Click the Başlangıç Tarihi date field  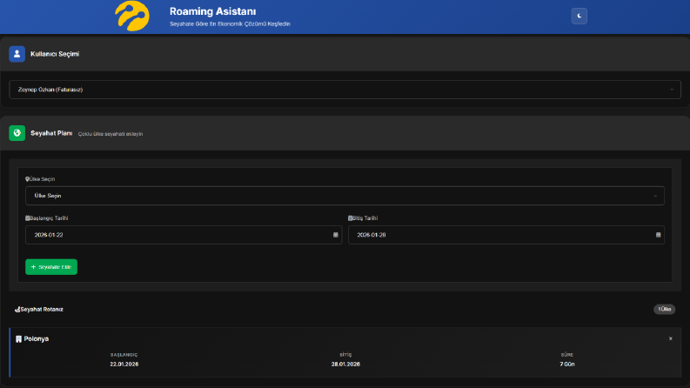184,235
